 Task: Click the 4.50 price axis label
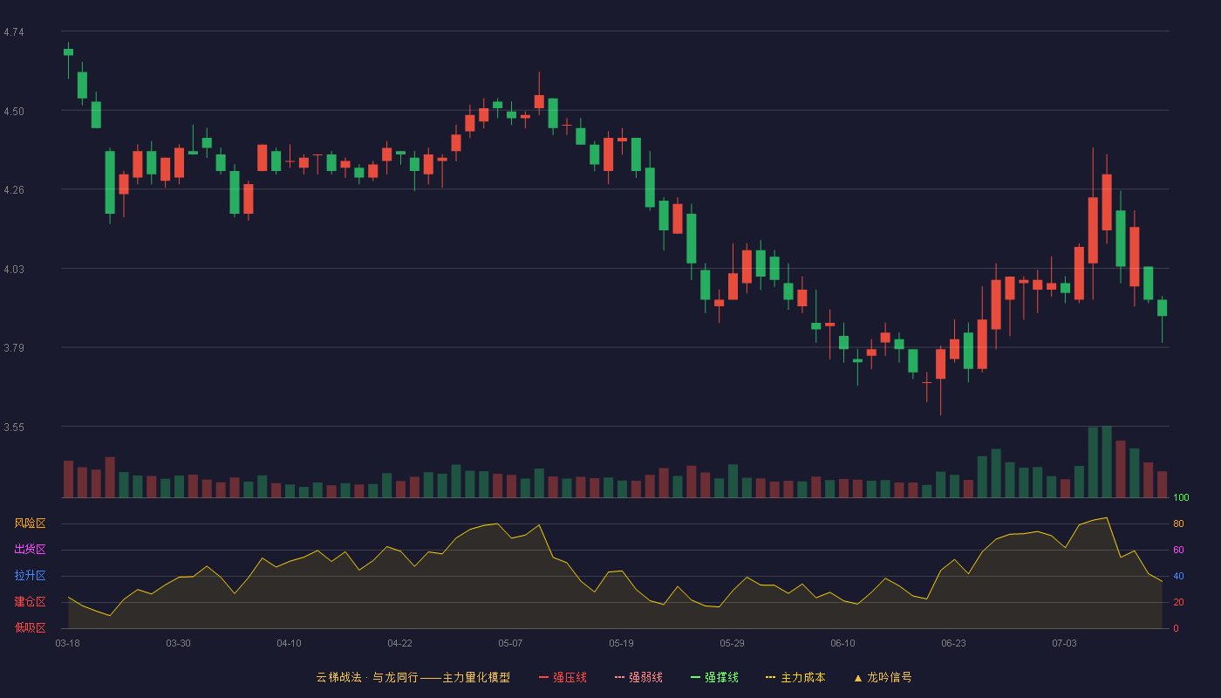pyautogui.click(x=14, y=112)
